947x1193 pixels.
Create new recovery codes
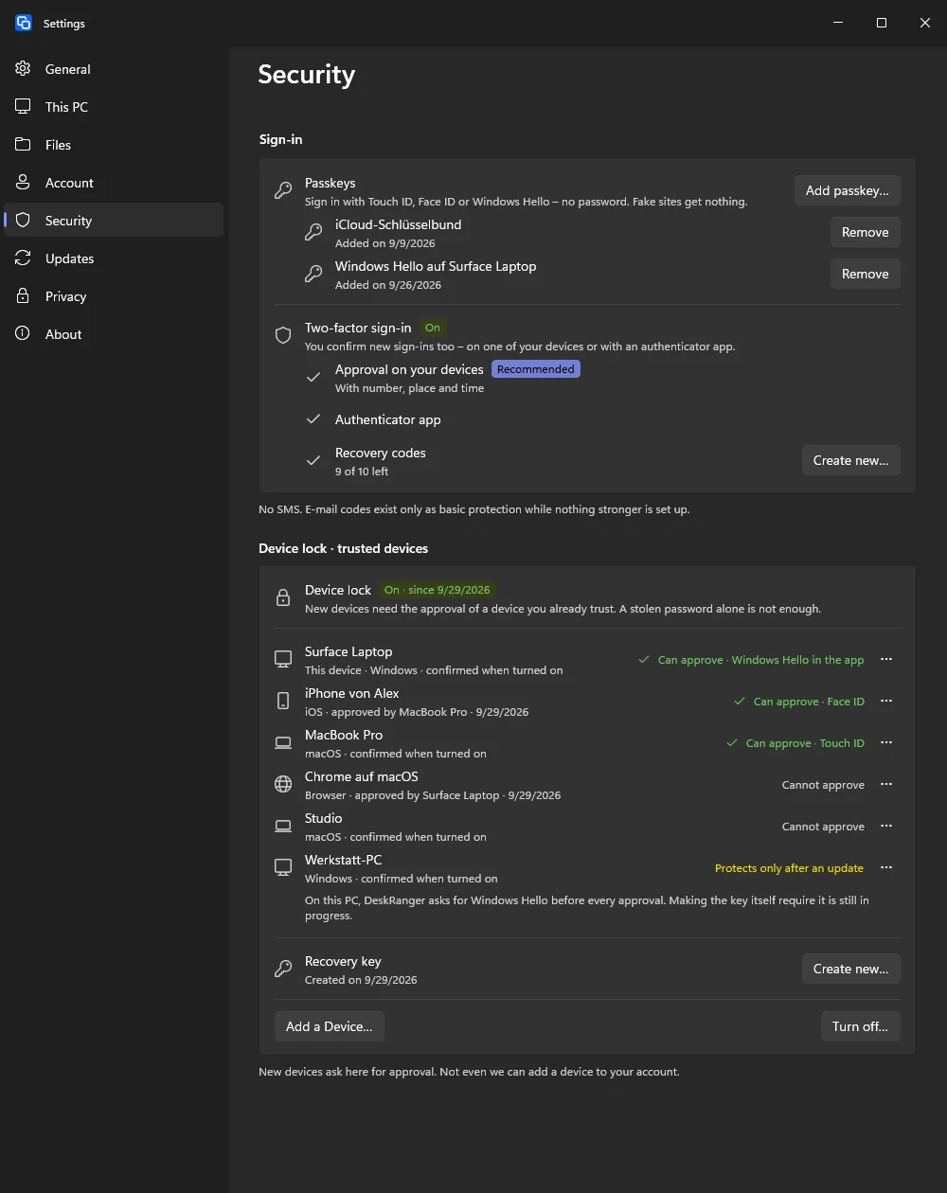click(x=850, y=460)
